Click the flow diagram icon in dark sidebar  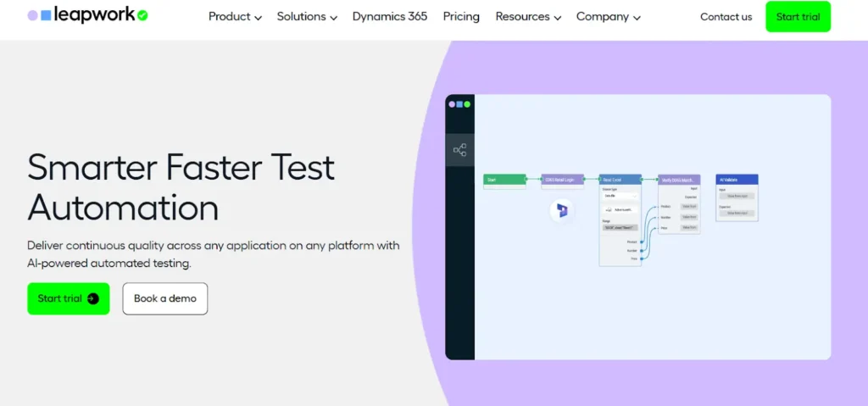click(460, 149)
